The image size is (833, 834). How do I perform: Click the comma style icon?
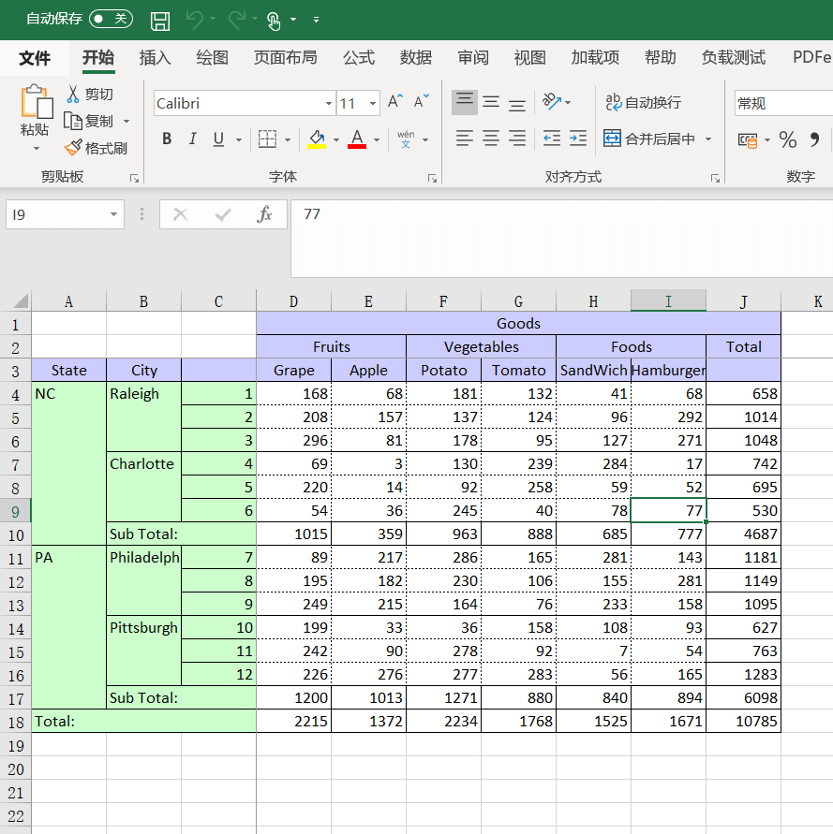tap(814, 139)
